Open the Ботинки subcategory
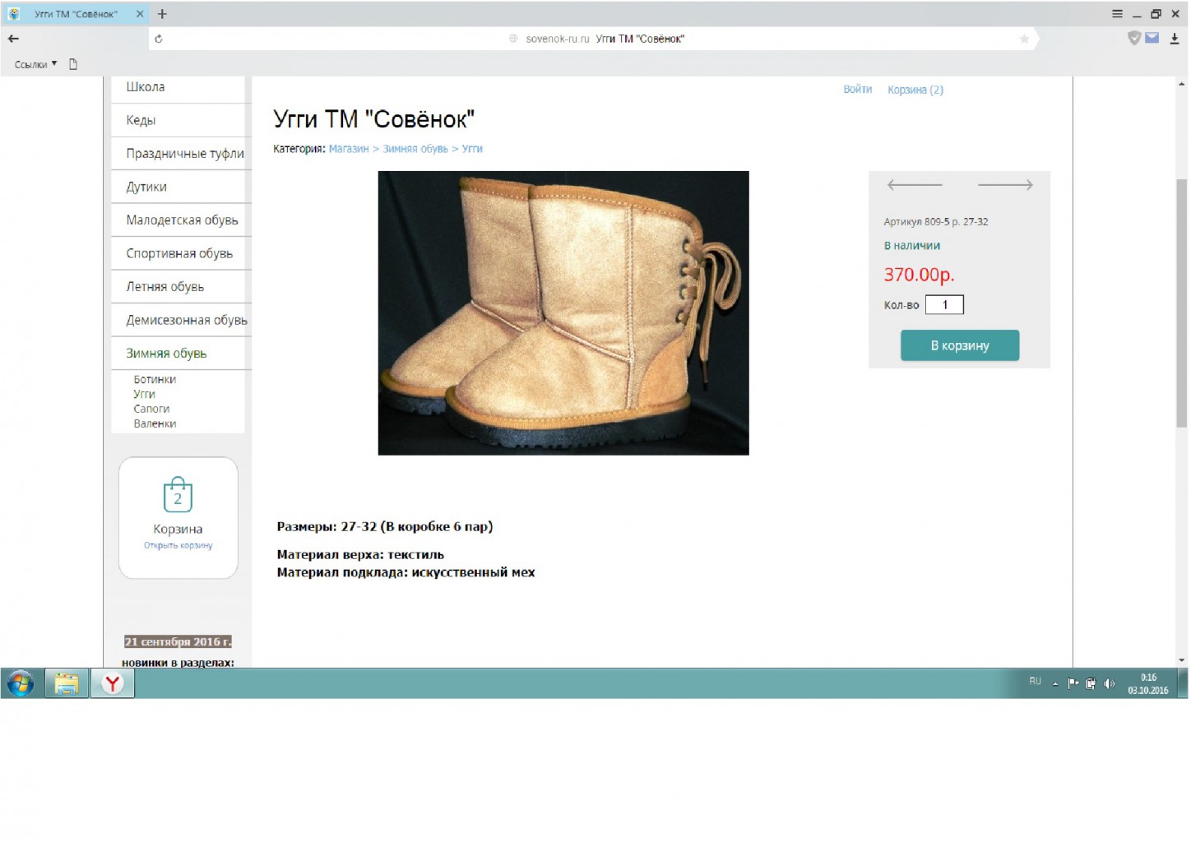The image size is (1191, 842). [155, 380]
